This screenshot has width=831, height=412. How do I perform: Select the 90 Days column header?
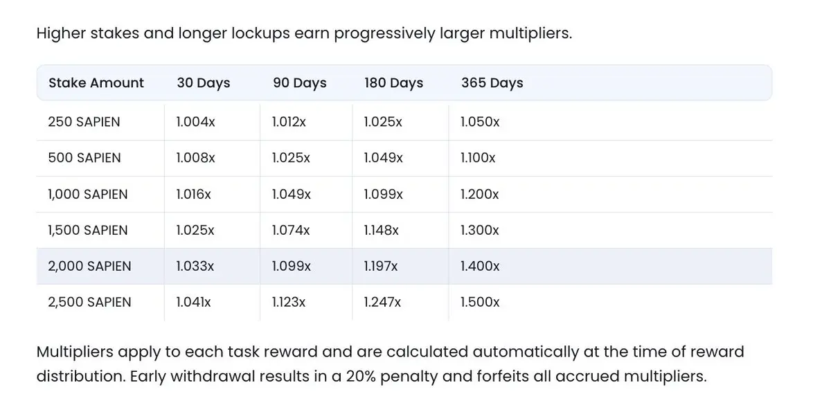[x=300, y=83]
